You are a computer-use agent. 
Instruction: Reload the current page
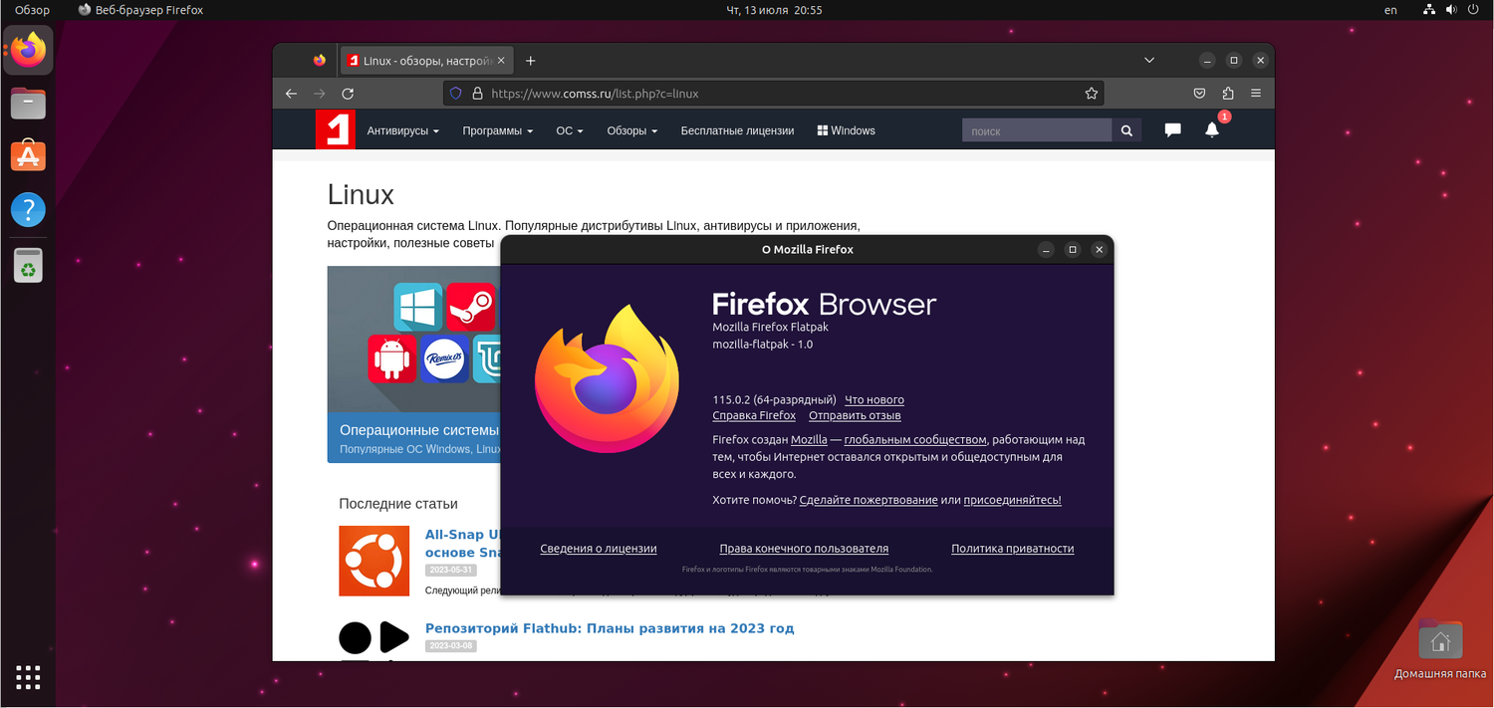click(x=348, y=94)
